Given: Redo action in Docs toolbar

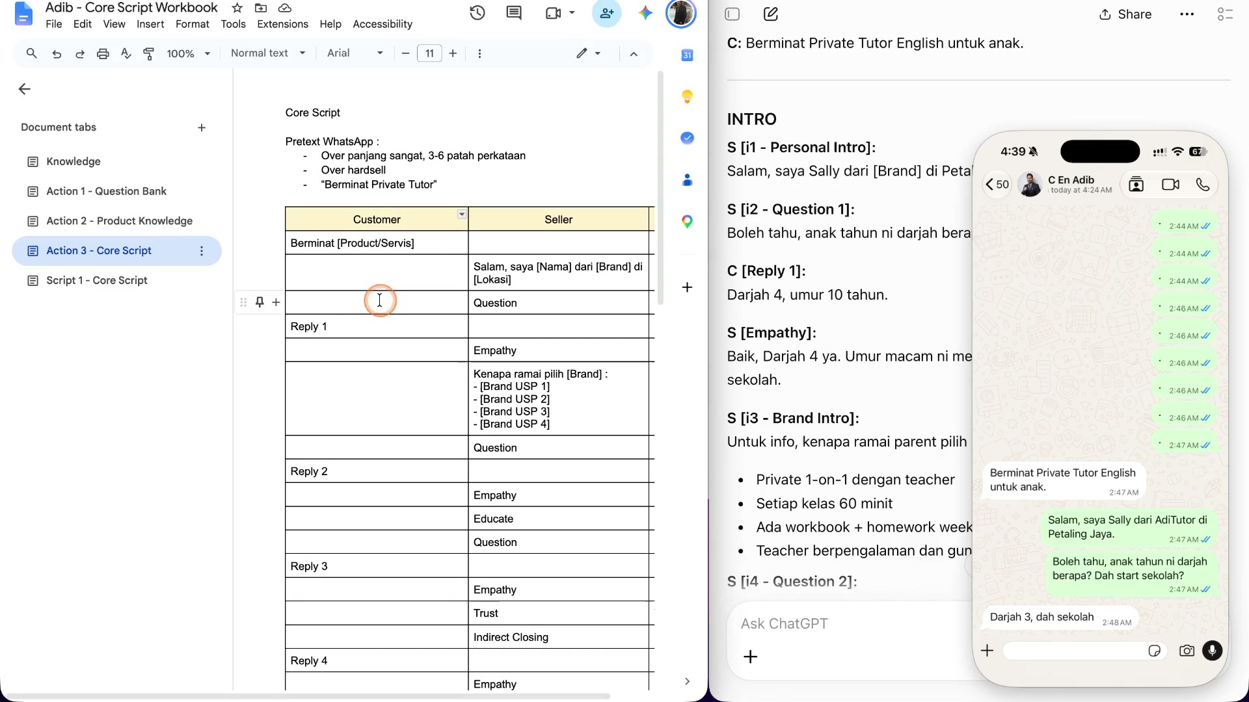Looking at the screenshot, I should (x=80, y=54).
